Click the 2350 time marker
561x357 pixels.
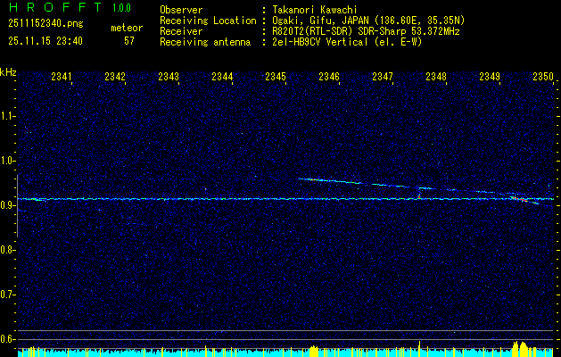point(543,78)
